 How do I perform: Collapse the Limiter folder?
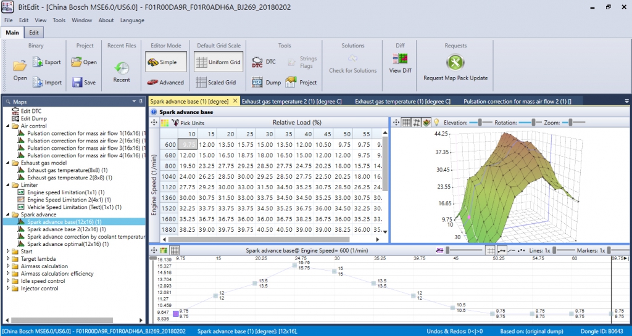(x=9, y=185)
